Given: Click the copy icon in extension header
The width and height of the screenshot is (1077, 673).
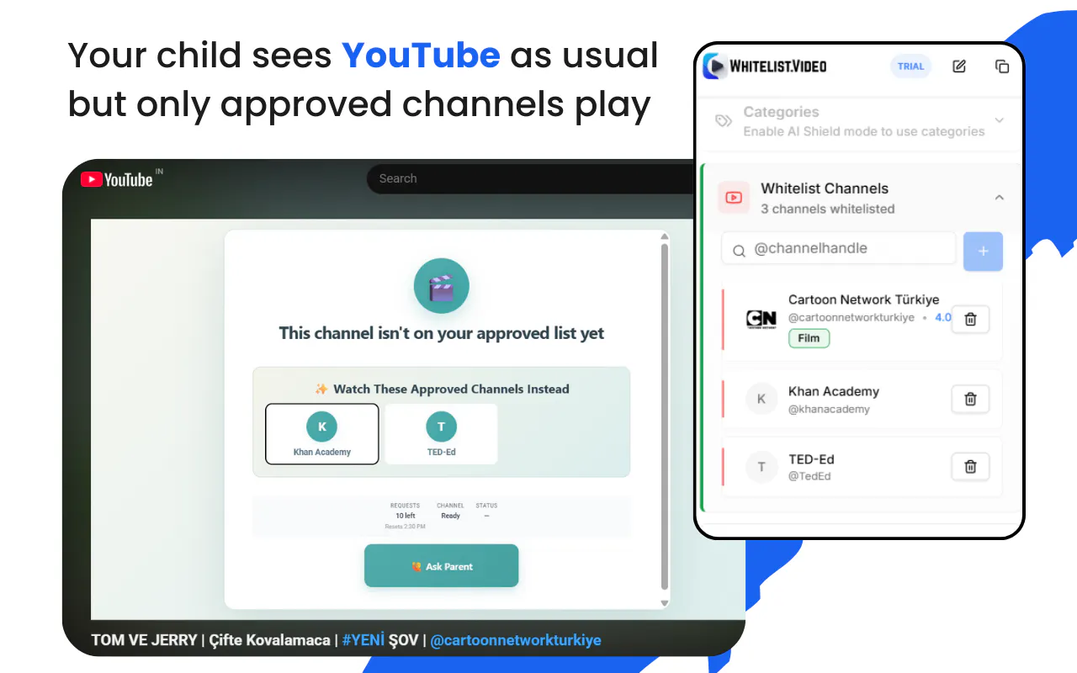Looking at the screenshot, I should (x=1001, y=66).
